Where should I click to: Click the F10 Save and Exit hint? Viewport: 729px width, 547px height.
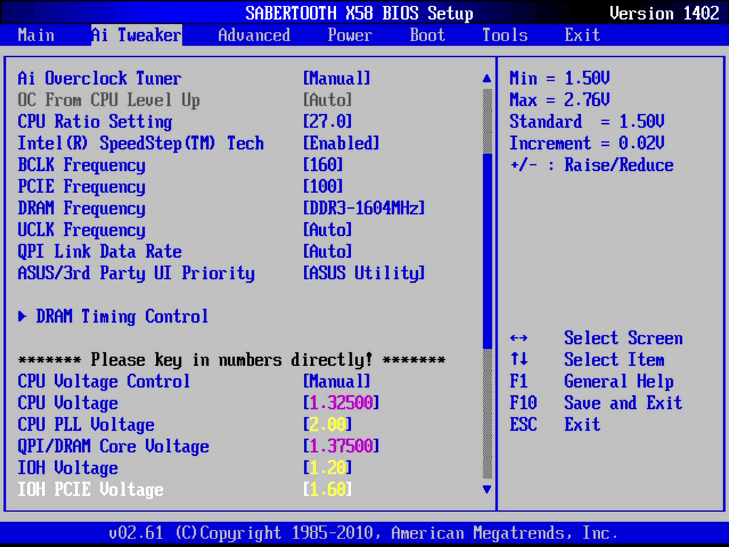596,403
